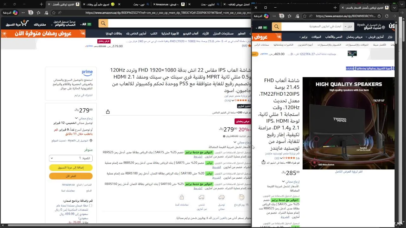Viewport: 406px width, 228px height.
Task: Open search category dropdown 'الكل' in right window
Action: 349,27
